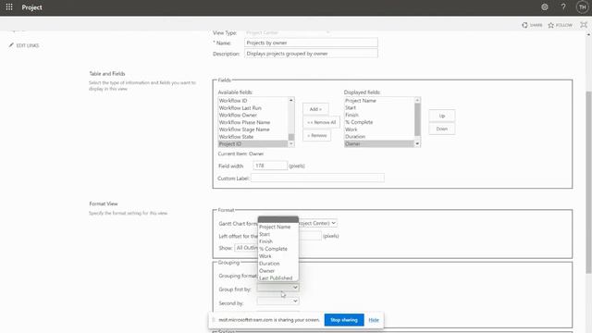Open the Show outline level dropdown
Screen dimensions: 592x333
(x=246, y=248)
